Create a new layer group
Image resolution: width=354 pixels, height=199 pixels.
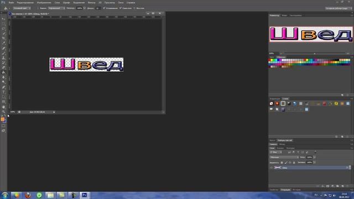337,186
